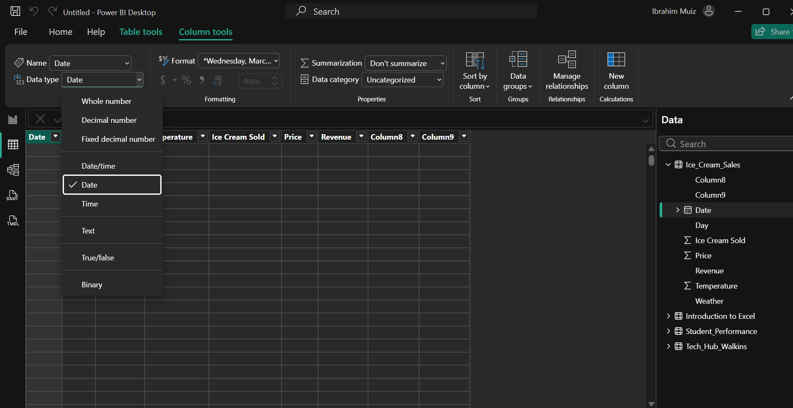Click the Data pane Search field

[x=726, y=144]
